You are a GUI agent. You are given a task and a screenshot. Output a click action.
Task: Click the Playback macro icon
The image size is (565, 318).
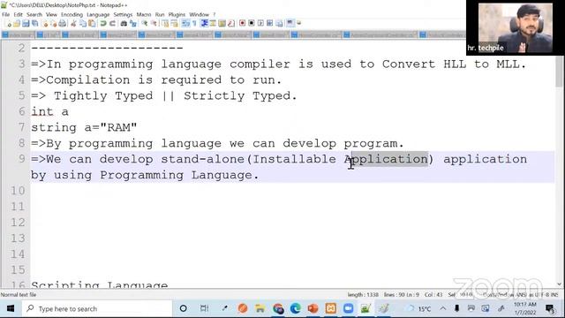point(261,24)
